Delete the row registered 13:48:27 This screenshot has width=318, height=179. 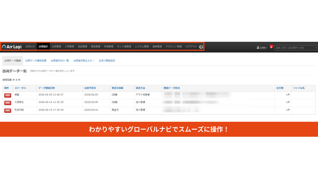pyautogui.click(x=8, y=95)
